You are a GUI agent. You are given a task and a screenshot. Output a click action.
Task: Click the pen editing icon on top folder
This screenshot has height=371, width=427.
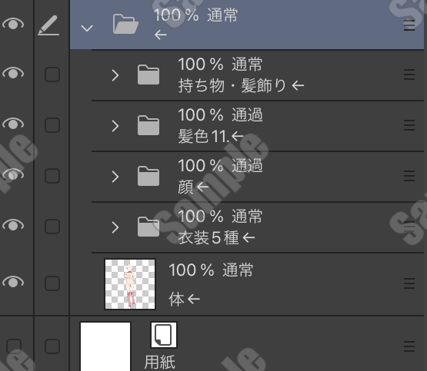pos(48,25)
